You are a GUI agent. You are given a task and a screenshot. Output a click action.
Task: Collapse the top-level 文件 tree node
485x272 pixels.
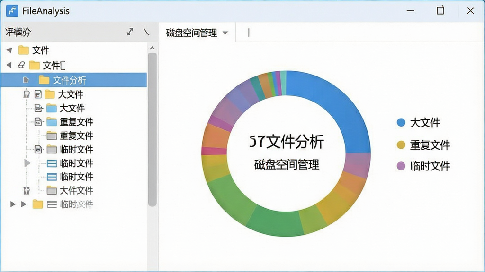(x=9, y=50)
